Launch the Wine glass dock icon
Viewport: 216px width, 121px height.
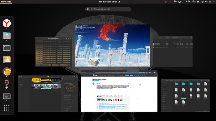[x=7, y=84]
